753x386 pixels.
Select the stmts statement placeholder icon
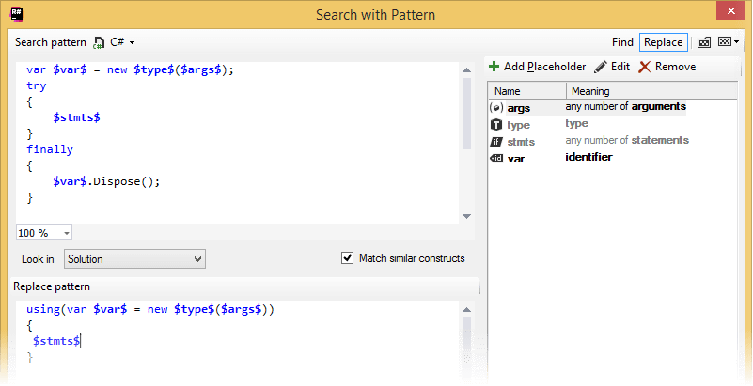pyautogui.click(x=496, y=141)
